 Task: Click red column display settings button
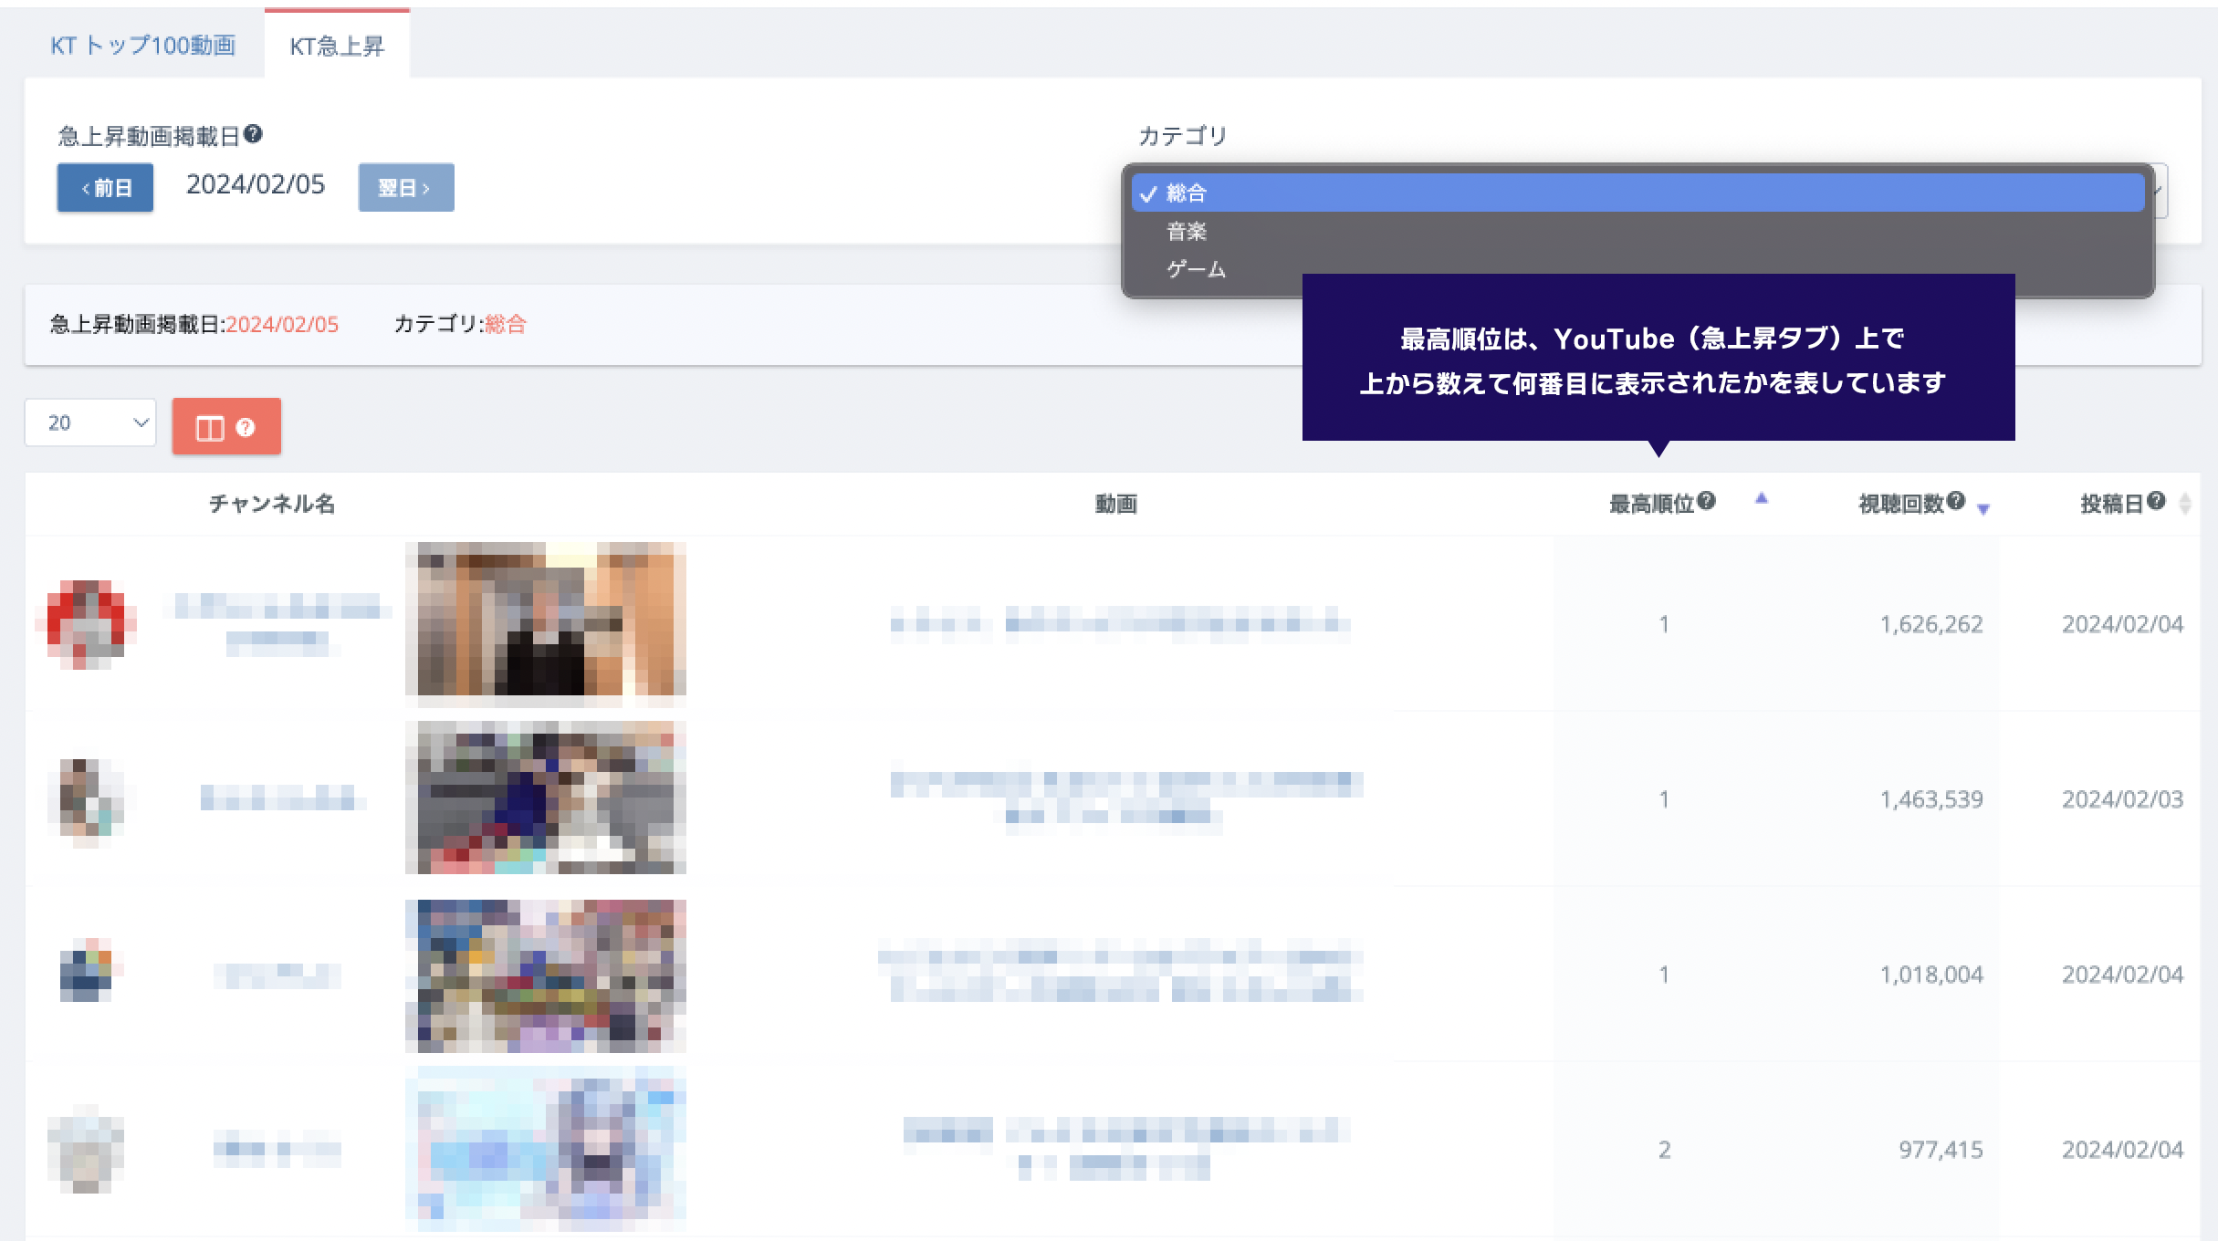tap(226, 426)
